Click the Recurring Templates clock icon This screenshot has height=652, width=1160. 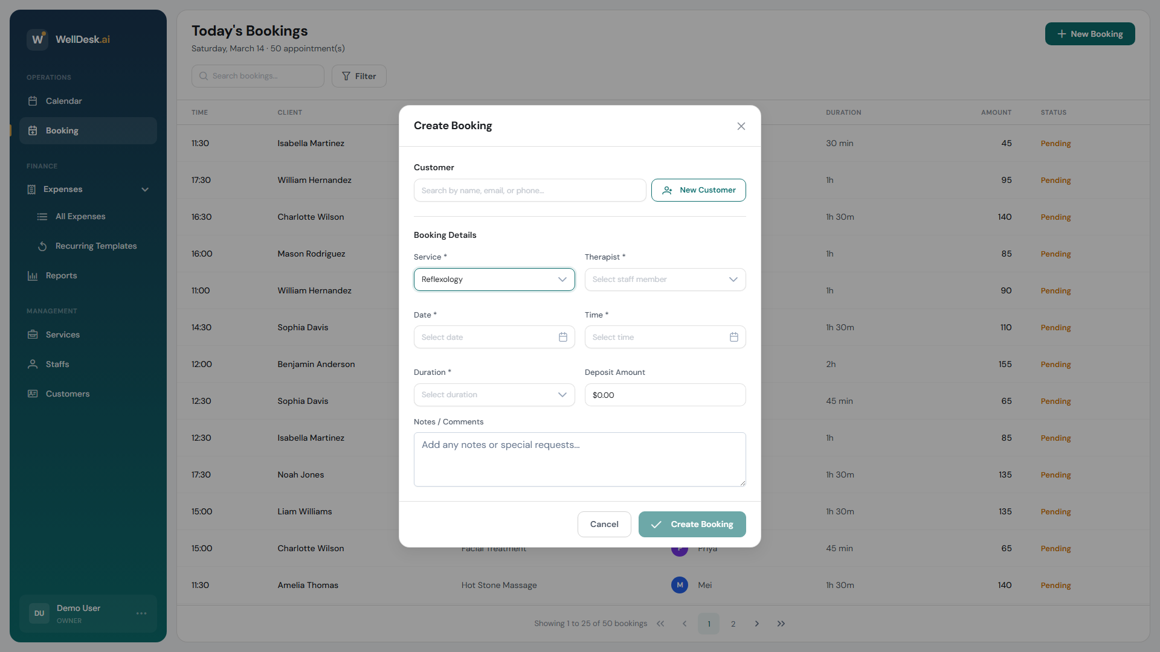tap(42, 246)
